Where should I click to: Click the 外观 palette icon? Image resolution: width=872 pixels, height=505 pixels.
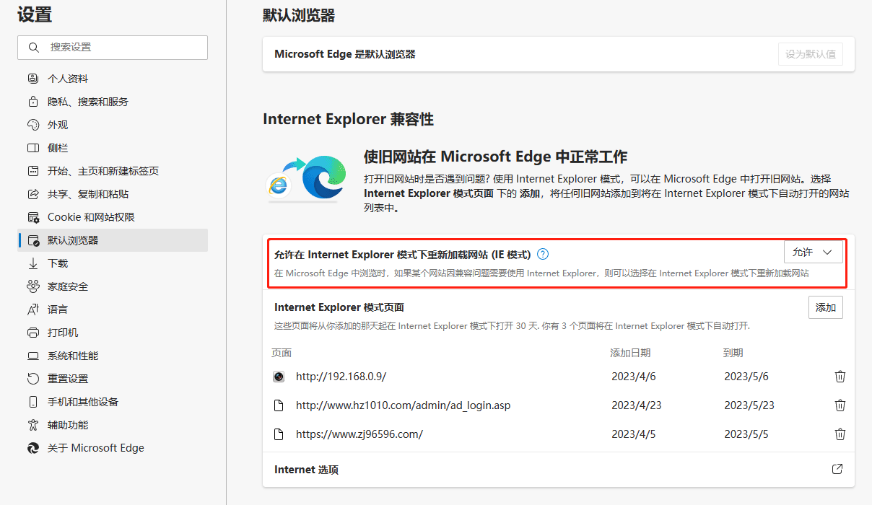point(32,125)
